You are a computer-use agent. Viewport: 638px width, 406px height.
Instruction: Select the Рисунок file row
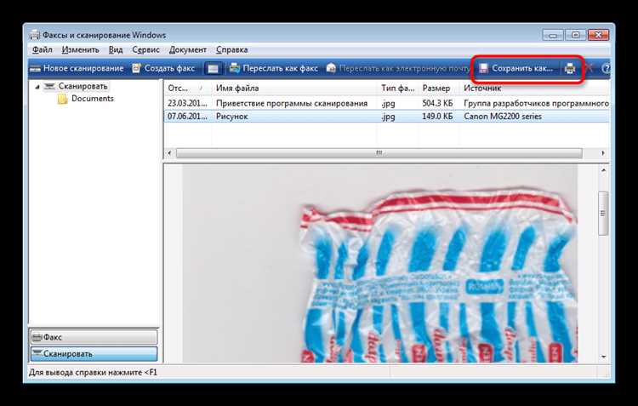pos(387,117)
